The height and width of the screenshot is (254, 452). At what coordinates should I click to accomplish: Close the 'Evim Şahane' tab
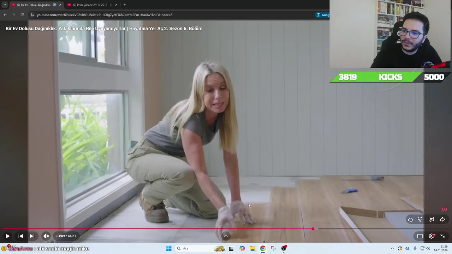coord(116,5)
